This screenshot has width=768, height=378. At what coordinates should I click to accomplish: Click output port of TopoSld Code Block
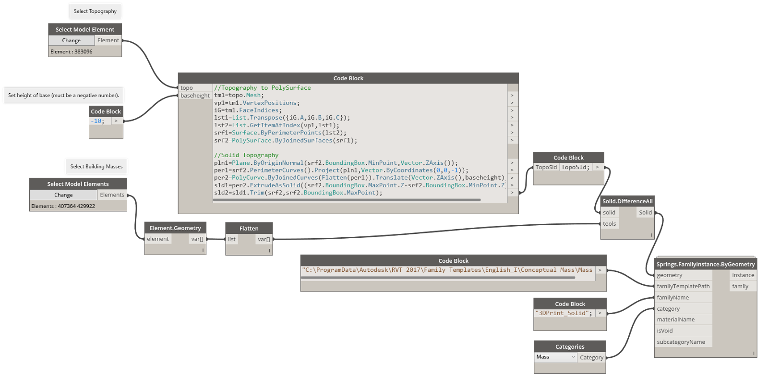click(598, 167)
